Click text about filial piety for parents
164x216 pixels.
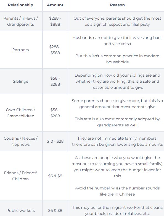[117, 21]
